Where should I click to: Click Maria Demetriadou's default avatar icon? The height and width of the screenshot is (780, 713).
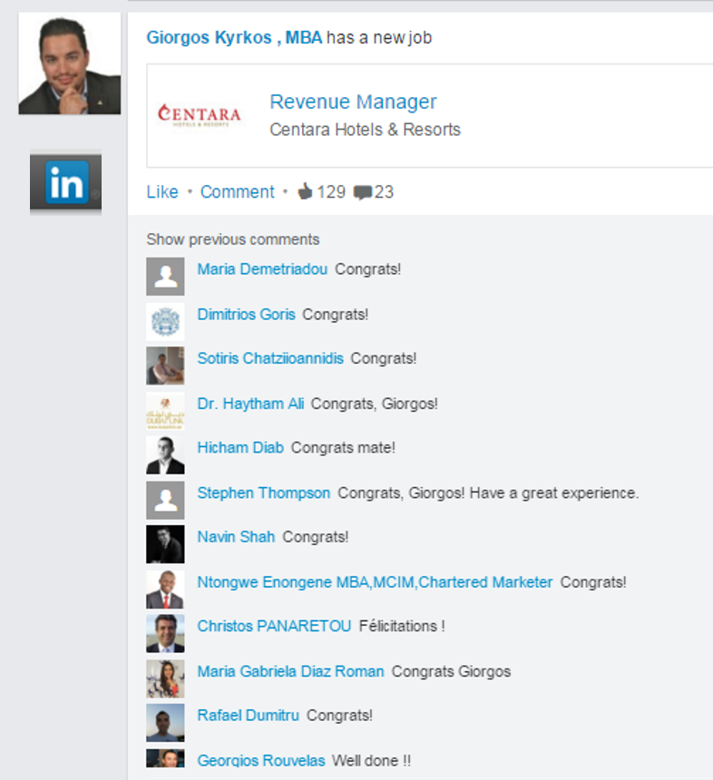pos(165,276)
